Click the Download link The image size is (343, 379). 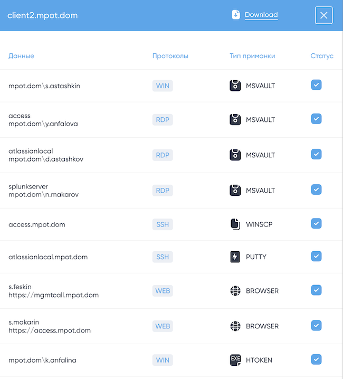(261, 15)
